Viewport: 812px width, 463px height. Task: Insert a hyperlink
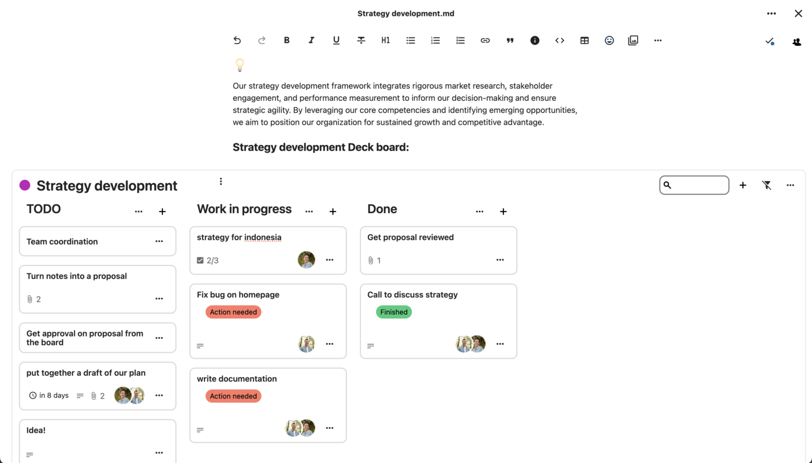click(485, 40)
